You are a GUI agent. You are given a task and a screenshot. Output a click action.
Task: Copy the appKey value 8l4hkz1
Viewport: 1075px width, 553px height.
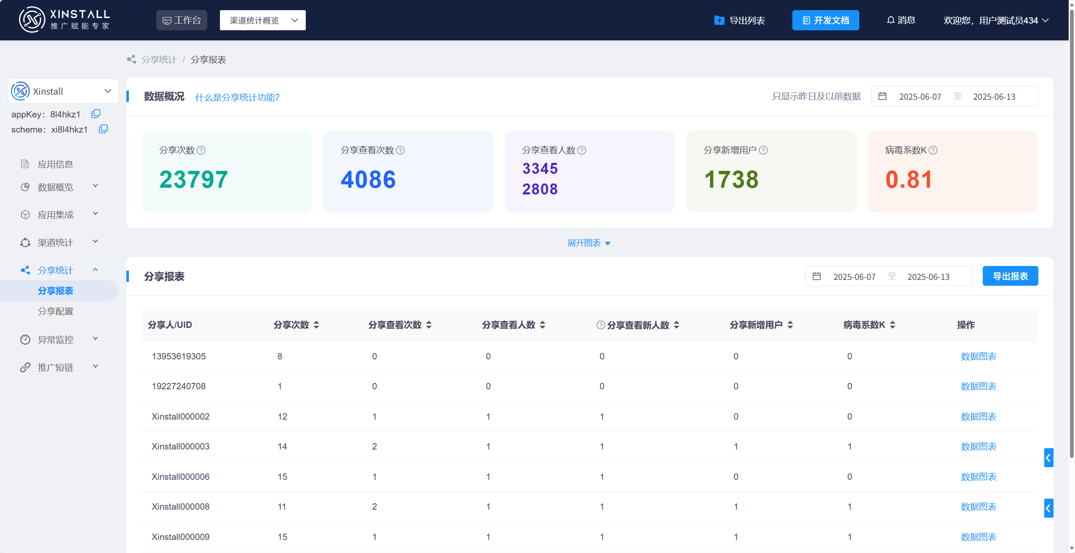coord(95,114)
